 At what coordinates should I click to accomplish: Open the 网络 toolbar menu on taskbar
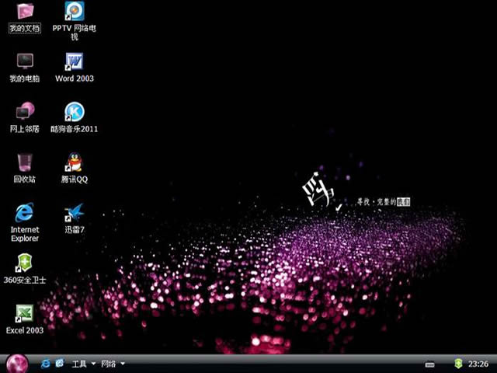109,364
